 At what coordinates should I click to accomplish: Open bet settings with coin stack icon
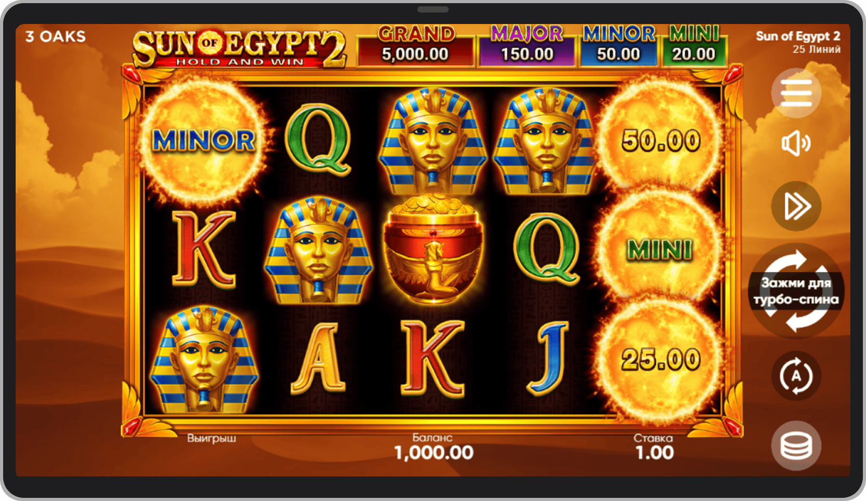click(796, 445)
